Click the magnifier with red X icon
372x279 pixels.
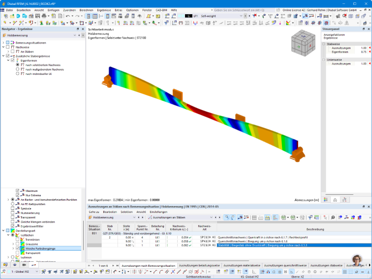tap(345, 16)
